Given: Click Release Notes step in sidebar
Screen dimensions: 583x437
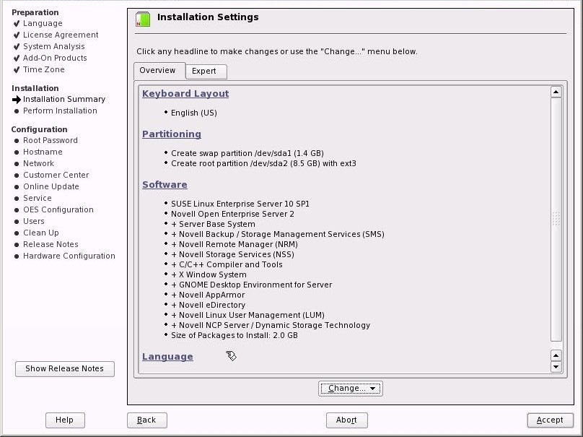Looking at the screenshot, I should [x=51, y=244].
